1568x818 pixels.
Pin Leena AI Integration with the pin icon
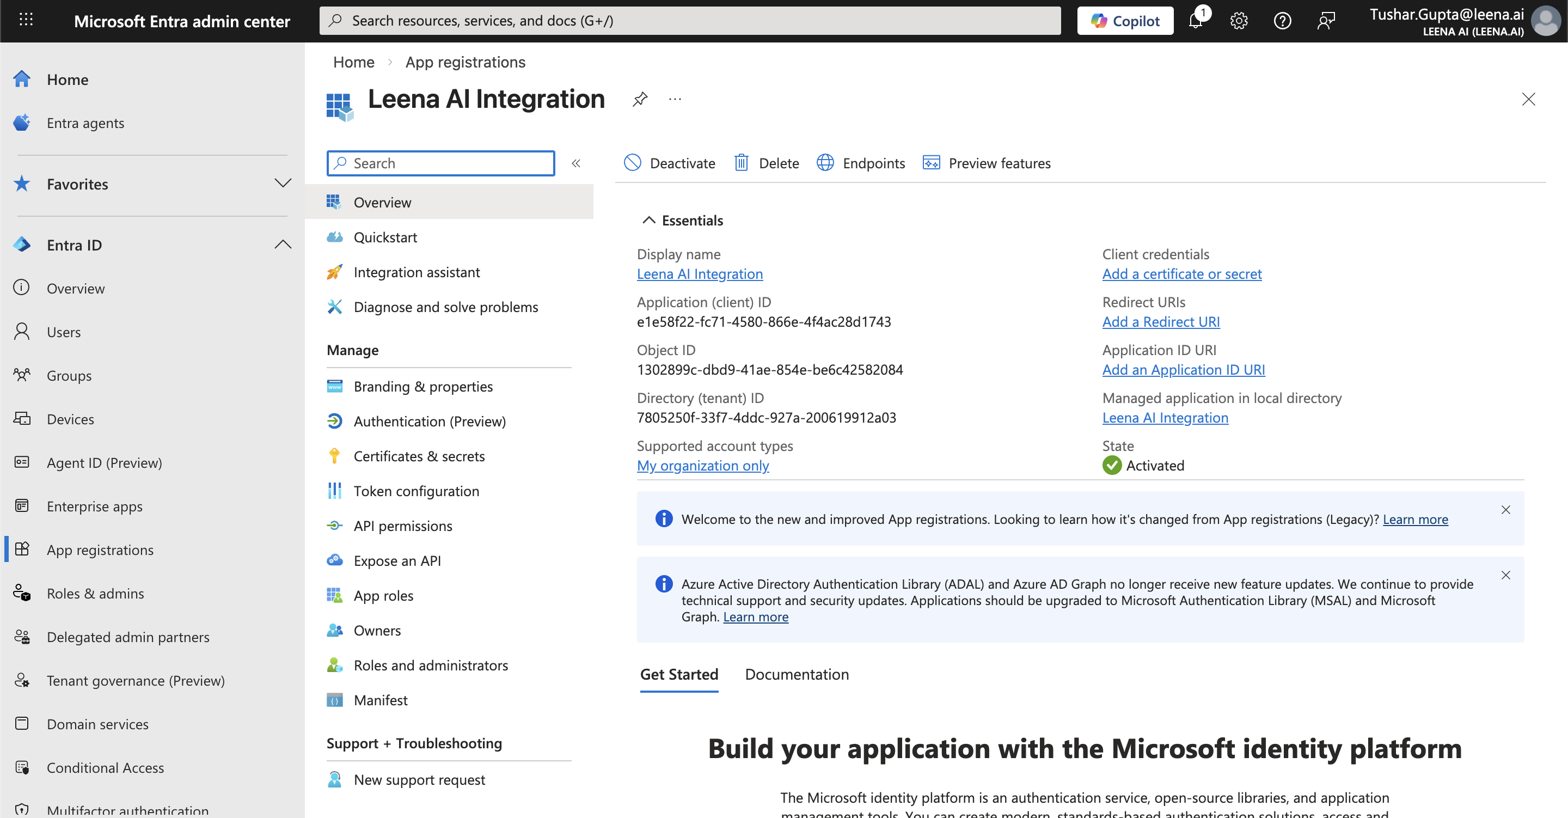pyautogui.click(x=640, y=99)
